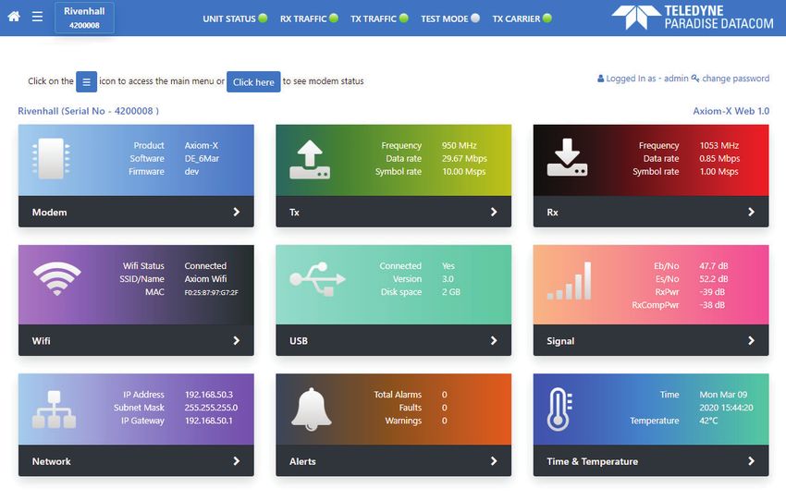Viewport: 786px width, 501px height.
Task: Click the Teledyne Paradise Datacom logo
Action: click(x=693, y=17)
